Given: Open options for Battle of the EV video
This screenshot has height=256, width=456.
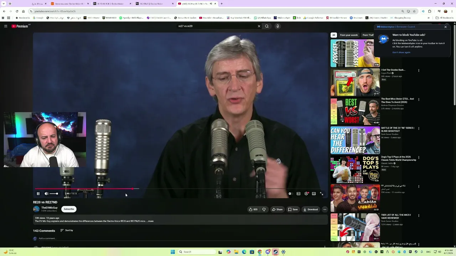Looking at the screenshot, I should click(419, 128).
